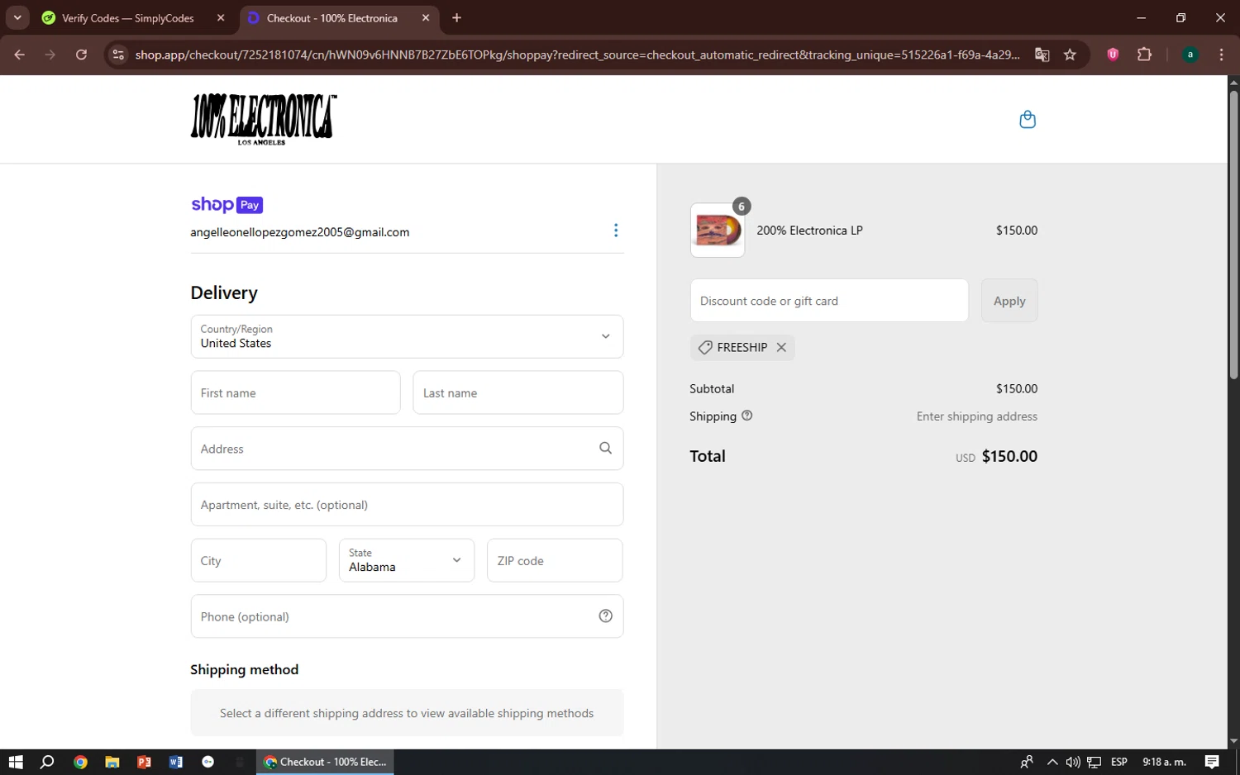1240x775 pixels.
Task: Open the notification center icon
Action: (1212, 762)
